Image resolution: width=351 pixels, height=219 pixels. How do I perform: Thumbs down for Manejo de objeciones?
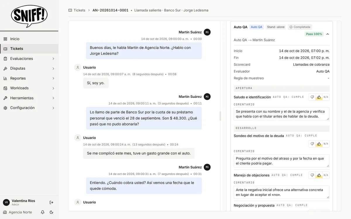312,175
